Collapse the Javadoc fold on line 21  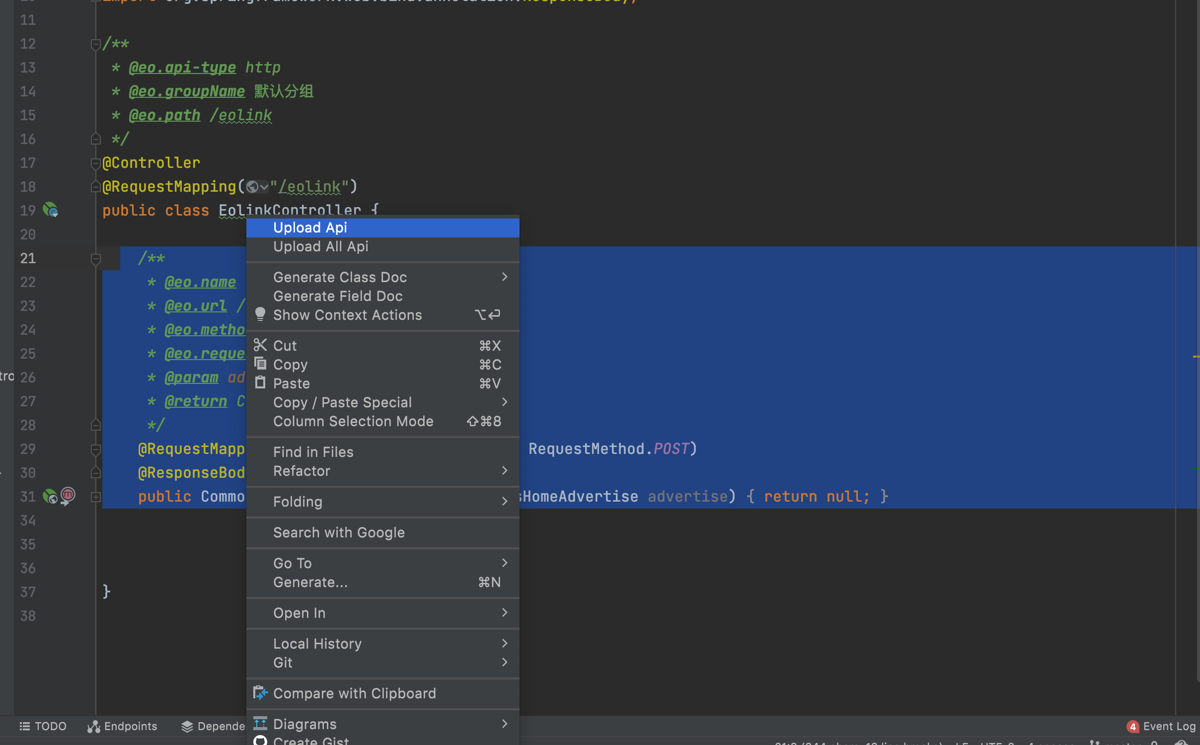[96, 259]
